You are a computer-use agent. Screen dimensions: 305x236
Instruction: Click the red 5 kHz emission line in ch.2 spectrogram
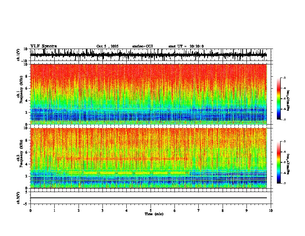pyautogui.click(x=122, y=159)
